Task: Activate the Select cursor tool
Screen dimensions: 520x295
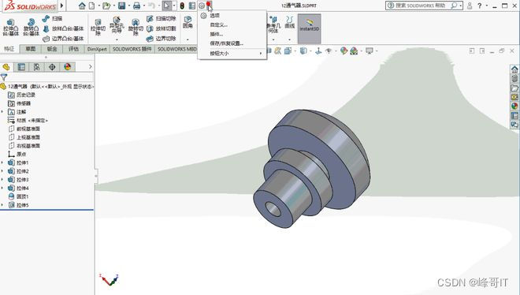Action: (167, 6)
